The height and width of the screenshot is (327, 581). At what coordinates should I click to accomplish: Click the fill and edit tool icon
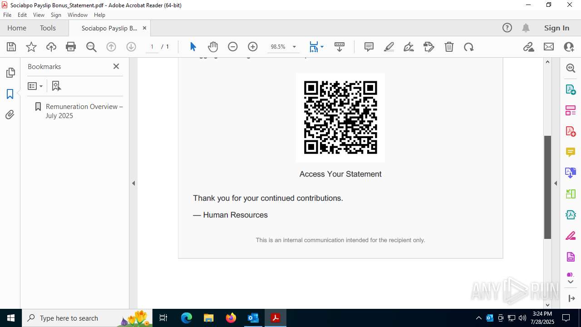click(x=429, y=47)
